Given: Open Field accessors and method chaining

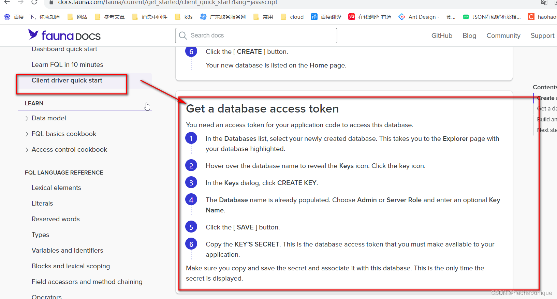Looking at the screenshot, I should pos(87,282).
